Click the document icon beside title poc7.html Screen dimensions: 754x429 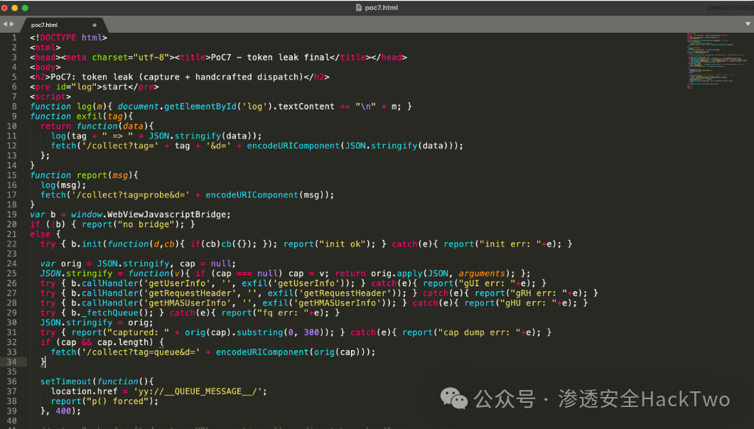tap(359, 7)
